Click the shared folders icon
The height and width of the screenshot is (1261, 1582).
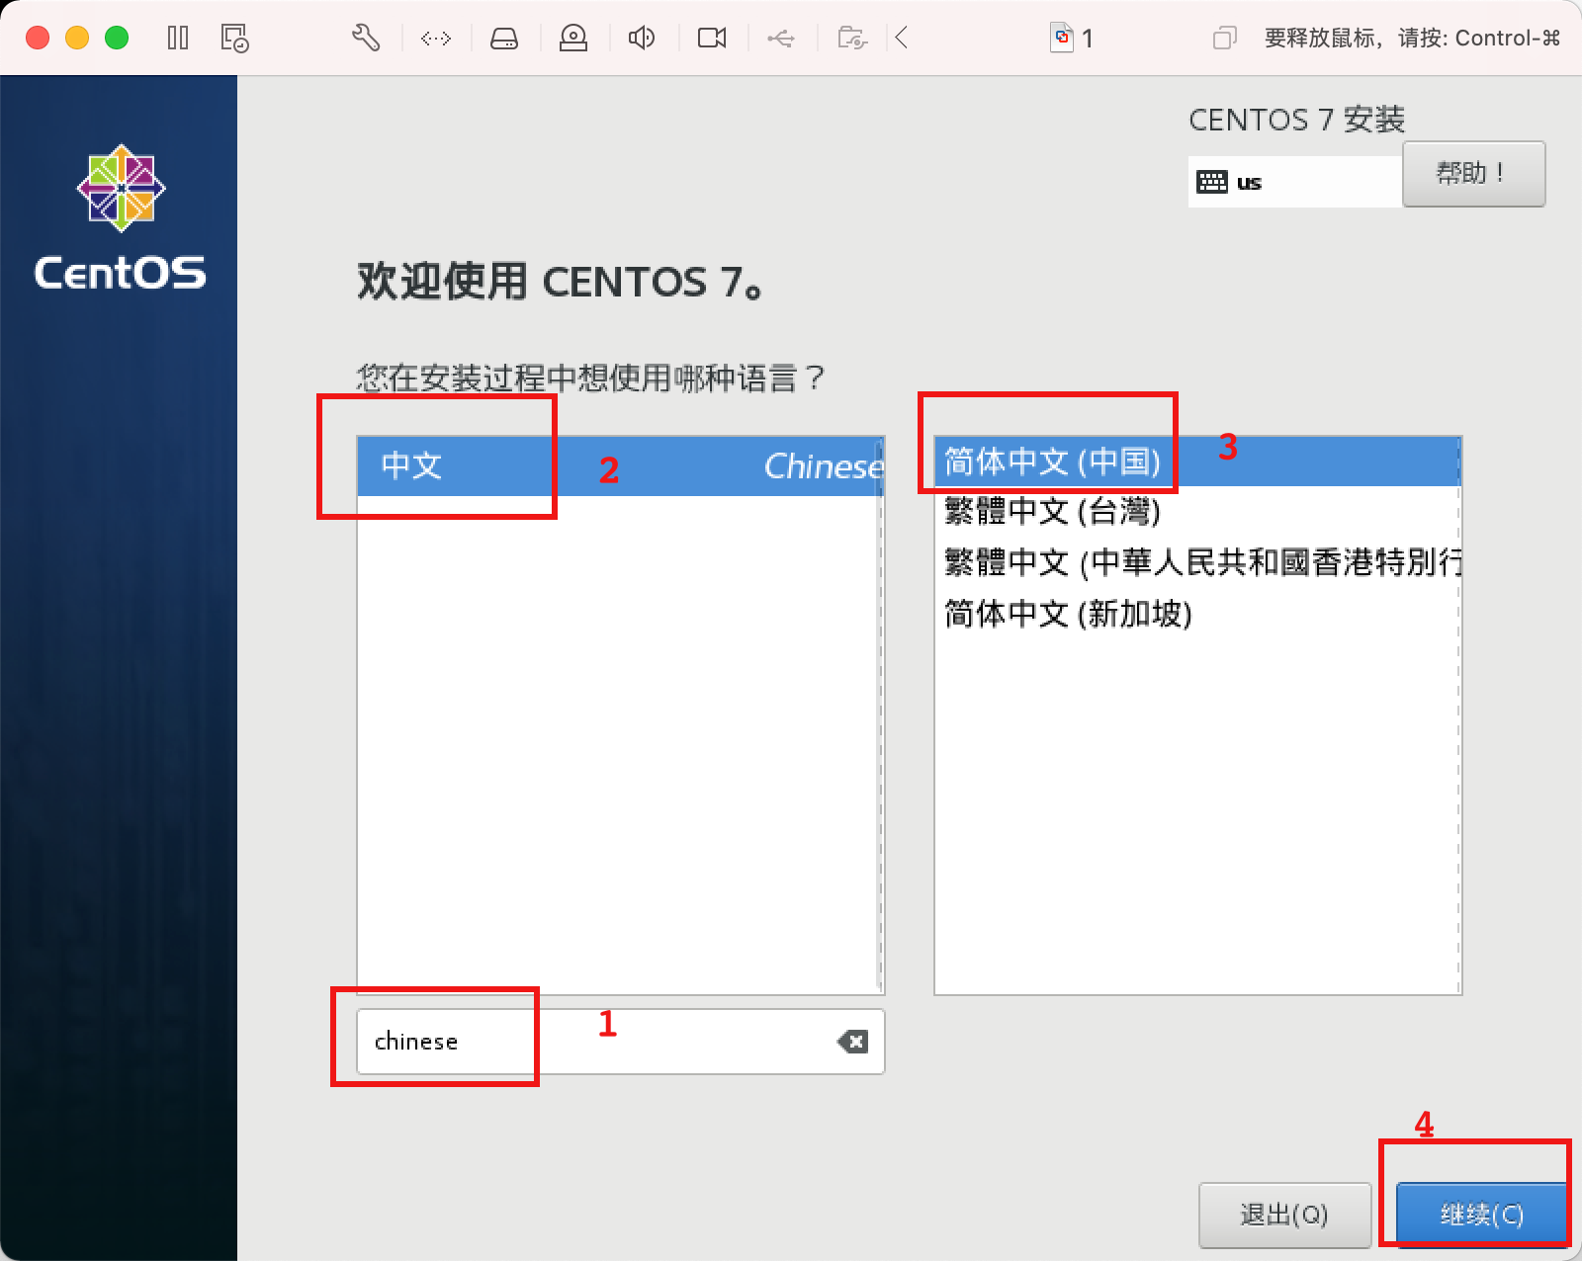(x=852, y=38)
